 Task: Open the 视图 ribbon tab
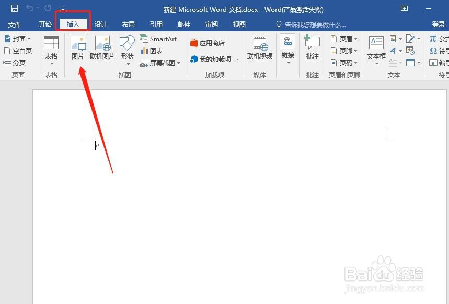239,24
